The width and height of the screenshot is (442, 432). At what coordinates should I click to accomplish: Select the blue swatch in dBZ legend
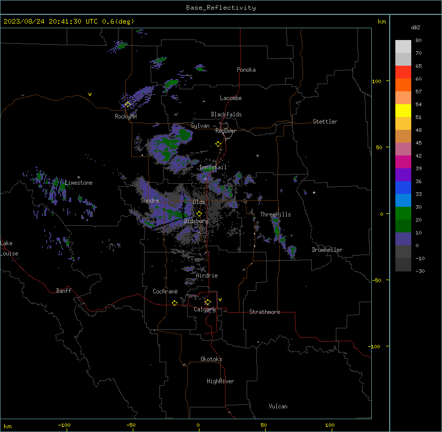tap(403, 187)
